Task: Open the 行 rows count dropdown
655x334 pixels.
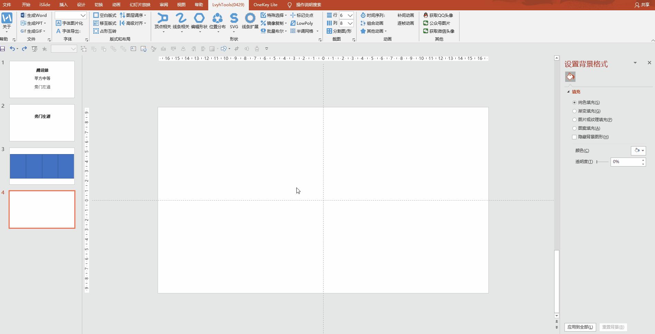Action: (x=350, y=15)
